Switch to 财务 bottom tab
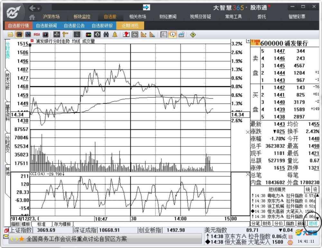 (x=267, y=224)
